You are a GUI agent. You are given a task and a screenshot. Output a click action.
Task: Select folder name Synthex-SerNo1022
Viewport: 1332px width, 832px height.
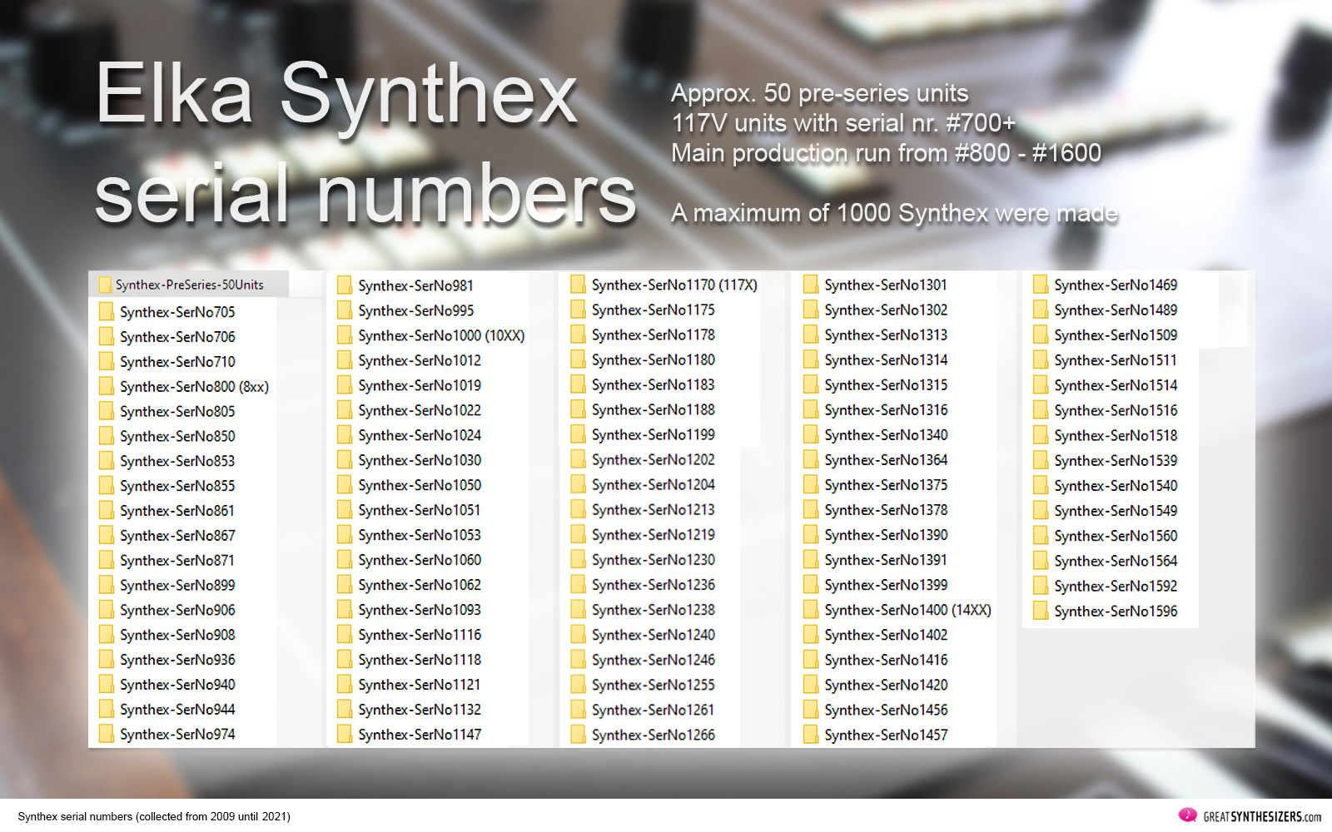pyautogui.click(x=420, y=411)
